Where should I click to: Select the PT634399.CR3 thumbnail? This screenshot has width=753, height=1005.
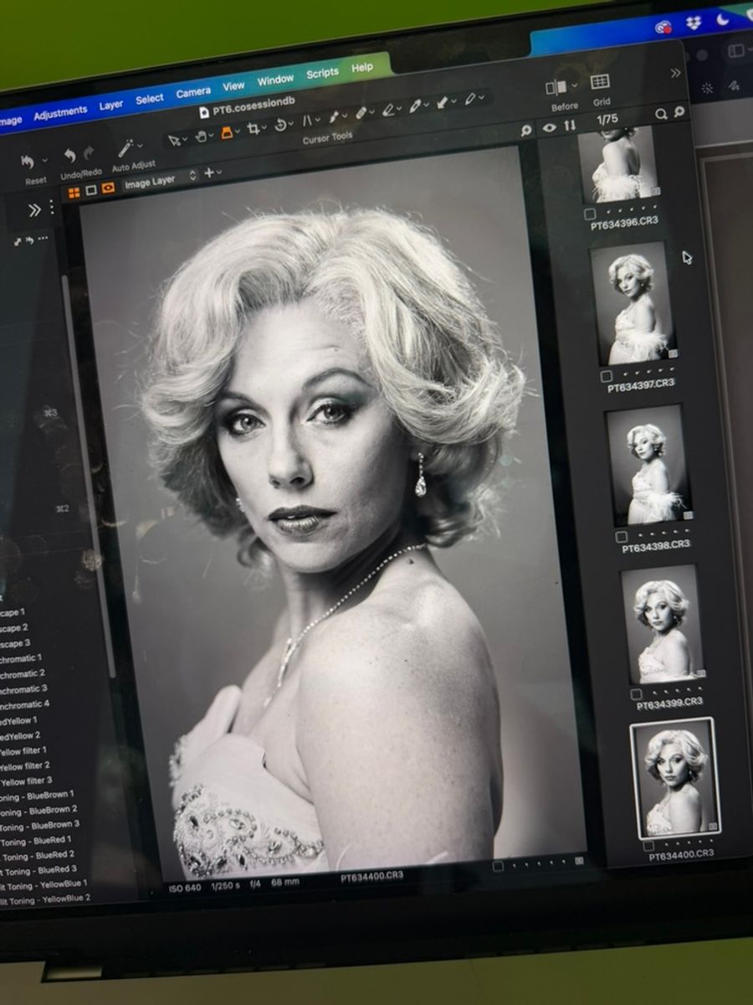tap(663, 624)
